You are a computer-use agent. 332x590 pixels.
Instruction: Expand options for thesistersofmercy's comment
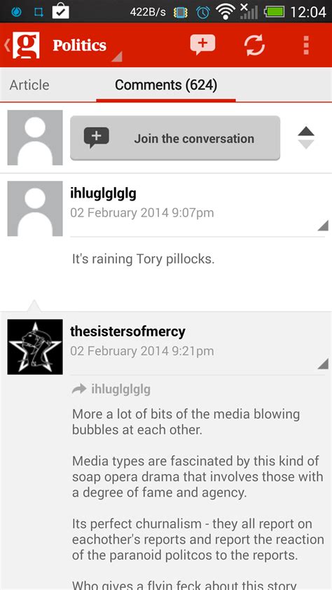tap(323, 364)
